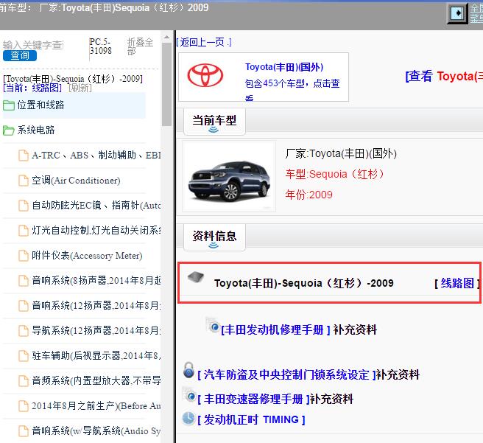Click the sidebar vertical scrollbar thumb
Viewport: 483px width, 443px height.
pyautogui.click(x=166, y=84)
